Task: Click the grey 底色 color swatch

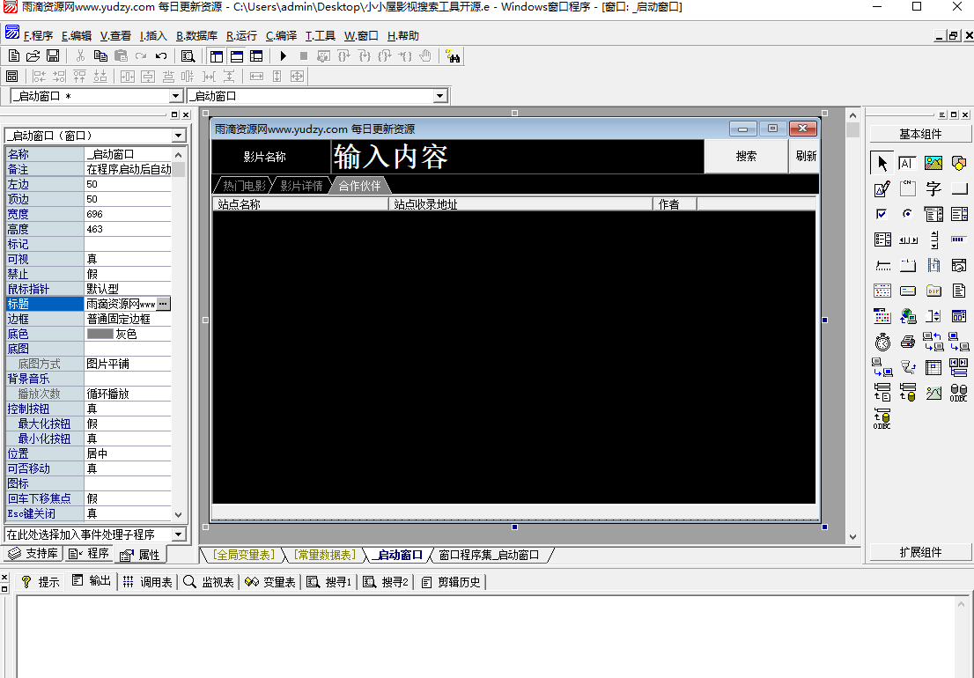Action: pyautogui.click(x=100, y=334)
